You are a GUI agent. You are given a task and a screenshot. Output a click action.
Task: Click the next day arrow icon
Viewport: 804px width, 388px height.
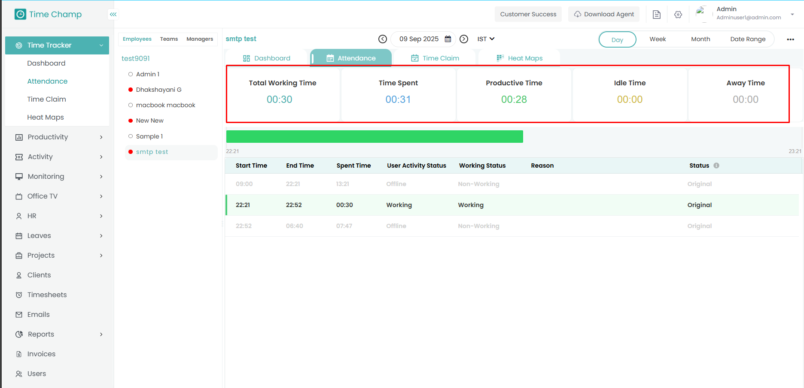click(464, 39)
